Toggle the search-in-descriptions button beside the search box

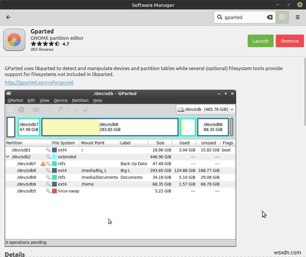(x=282, y=17)
